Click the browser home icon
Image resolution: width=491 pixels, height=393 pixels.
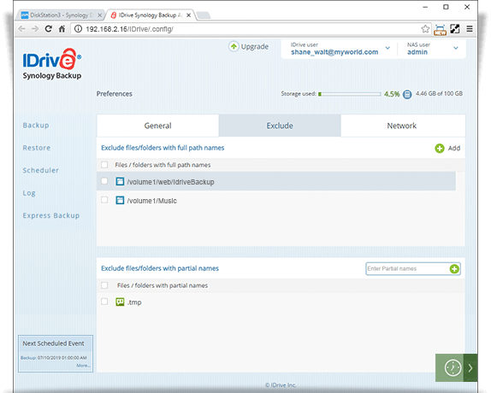pyautogui.click(x=62, y=29)
